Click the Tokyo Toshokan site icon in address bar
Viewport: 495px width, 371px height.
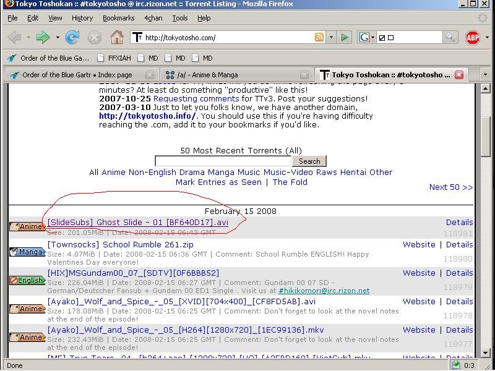click(x=137, y=38)
